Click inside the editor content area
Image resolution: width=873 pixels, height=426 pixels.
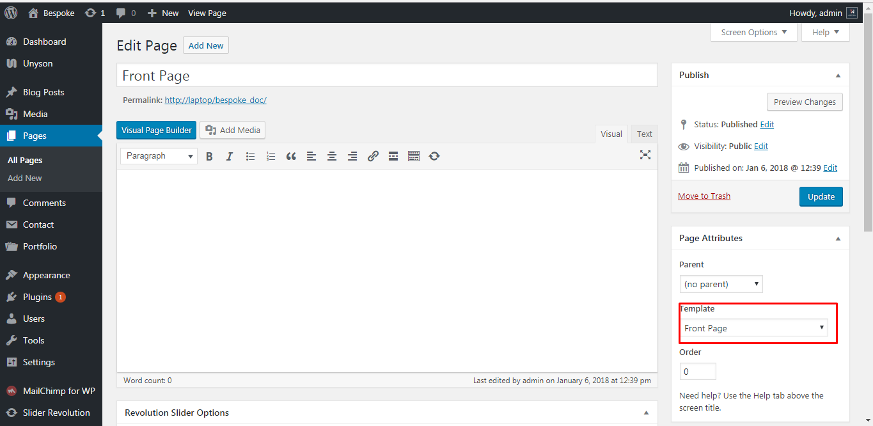[x=387, y=272]
